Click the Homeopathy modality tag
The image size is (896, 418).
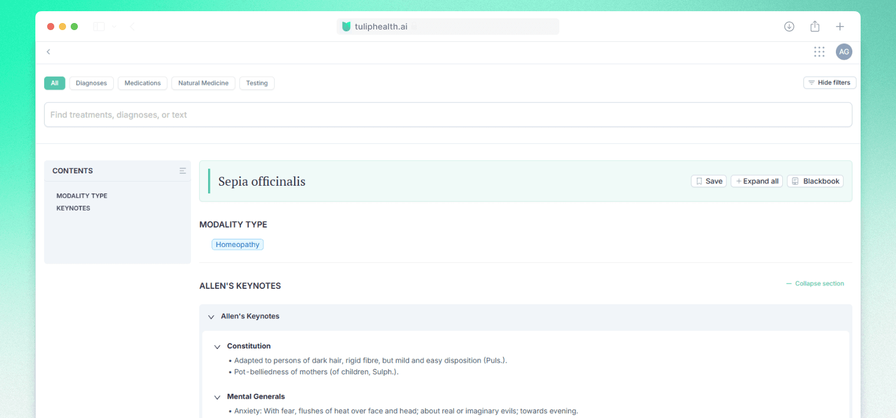pos(238,245)
